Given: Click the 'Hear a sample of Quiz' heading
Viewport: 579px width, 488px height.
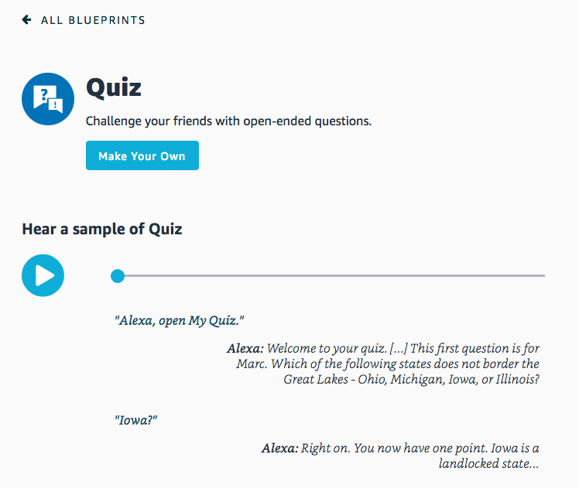Looking at the screenshot, I should 102,229.
